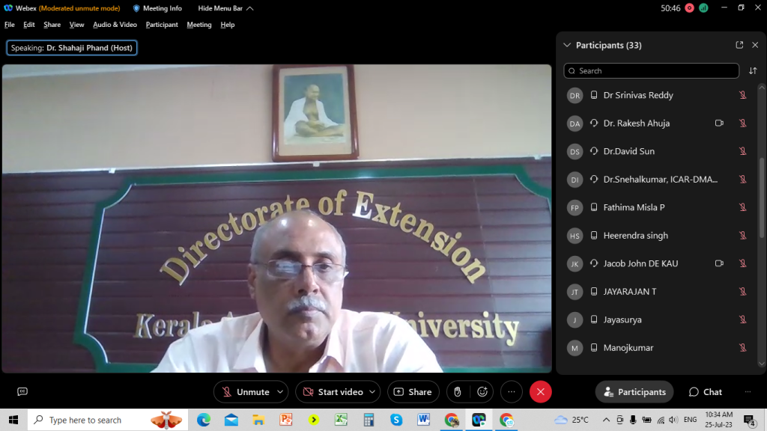The image size is (767, 431).
Task: Sort the participants list
Action: (x=753, y=71)
